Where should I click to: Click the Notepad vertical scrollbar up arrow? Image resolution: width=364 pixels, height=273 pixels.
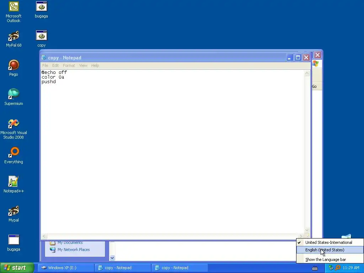pos(307,73)
